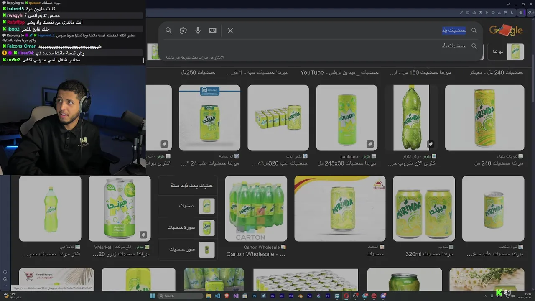Click the Google logo
This screenshot has height=301, width=535.
pyautogui.click(x=506, y=31)
